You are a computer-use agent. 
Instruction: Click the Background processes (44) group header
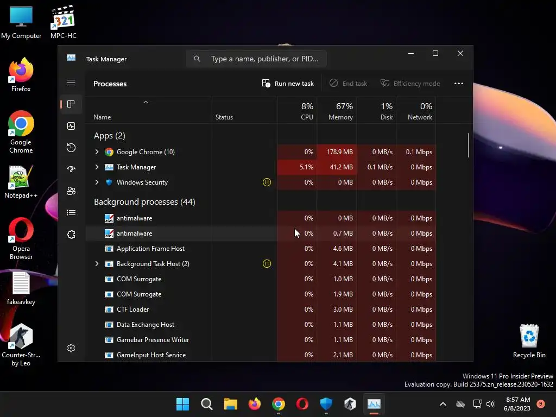click(x=144, y=202)
